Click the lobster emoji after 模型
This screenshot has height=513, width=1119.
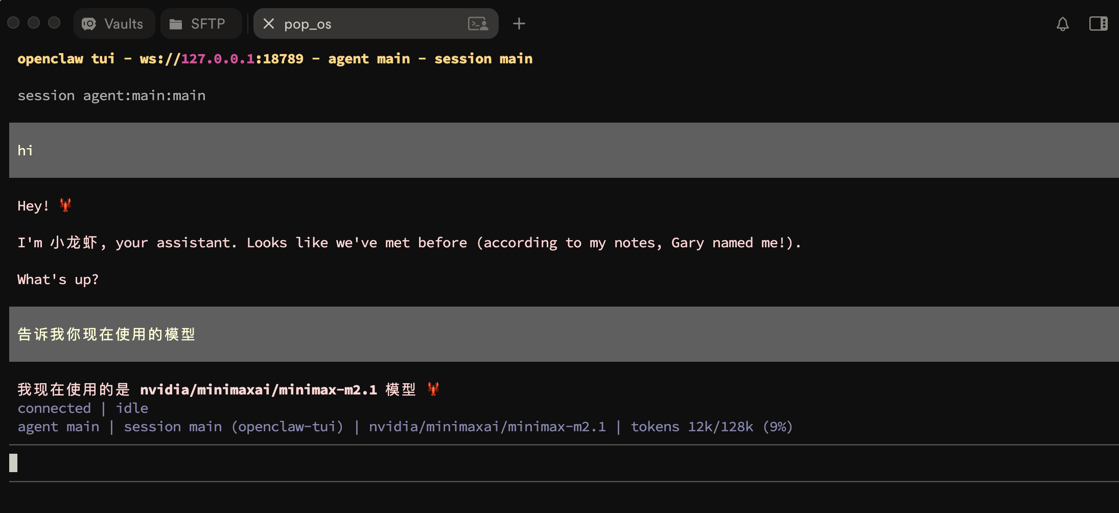pos(433,389)
